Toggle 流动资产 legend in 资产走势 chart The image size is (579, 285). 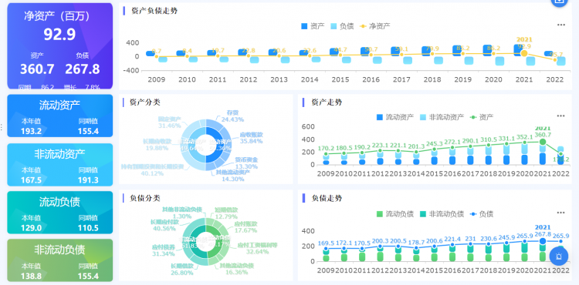click(x=395, y=117)
